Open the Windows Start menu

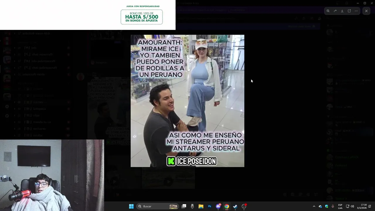(x=131, y=206)
